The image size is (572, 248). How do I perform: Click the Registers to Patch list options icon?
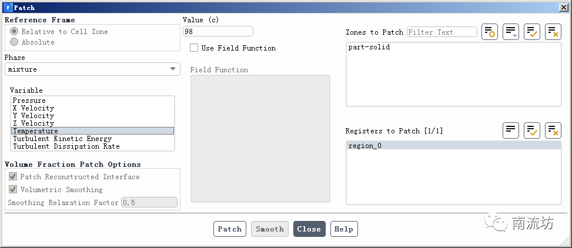(511, 130)
